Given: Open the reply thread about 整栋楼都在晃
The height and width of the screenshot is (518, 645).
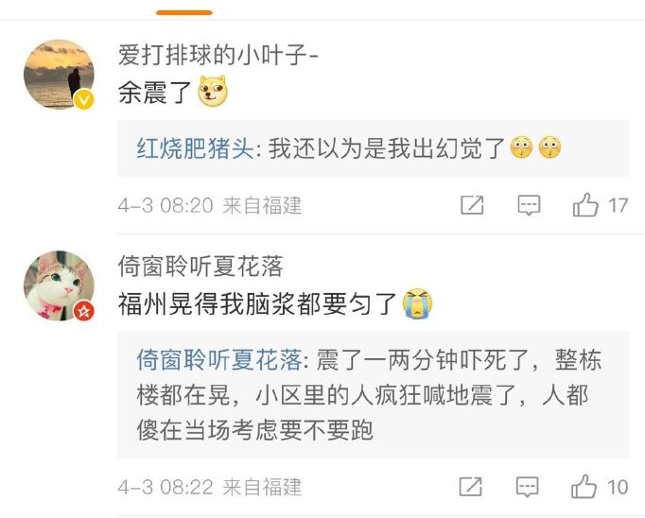Looking at the screenshot, I should coord(374,395).
